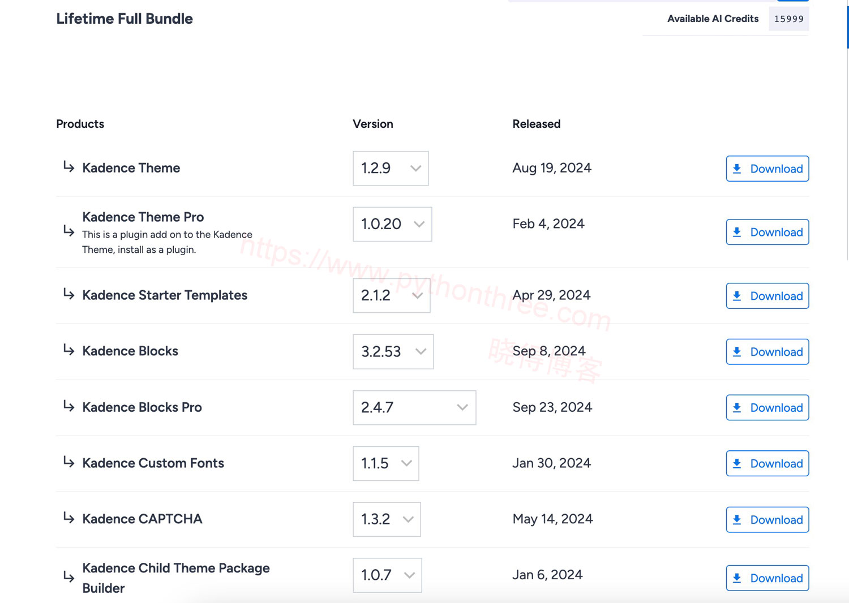849x603 pixels.
Task: Click the Lifetime Full Bundle heading
Action: click(125, 19)
